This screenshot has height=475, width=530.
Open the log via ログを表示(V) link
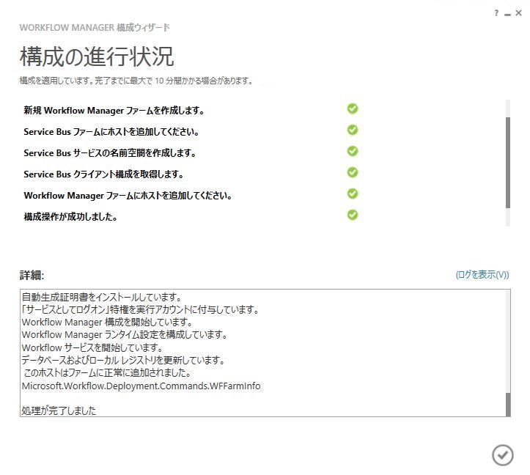tap(482, 275)
